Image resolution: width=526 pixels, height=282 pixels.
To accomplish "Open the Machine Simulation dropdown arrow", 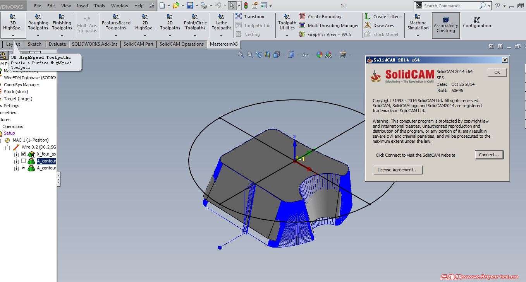I will [418, 36].
